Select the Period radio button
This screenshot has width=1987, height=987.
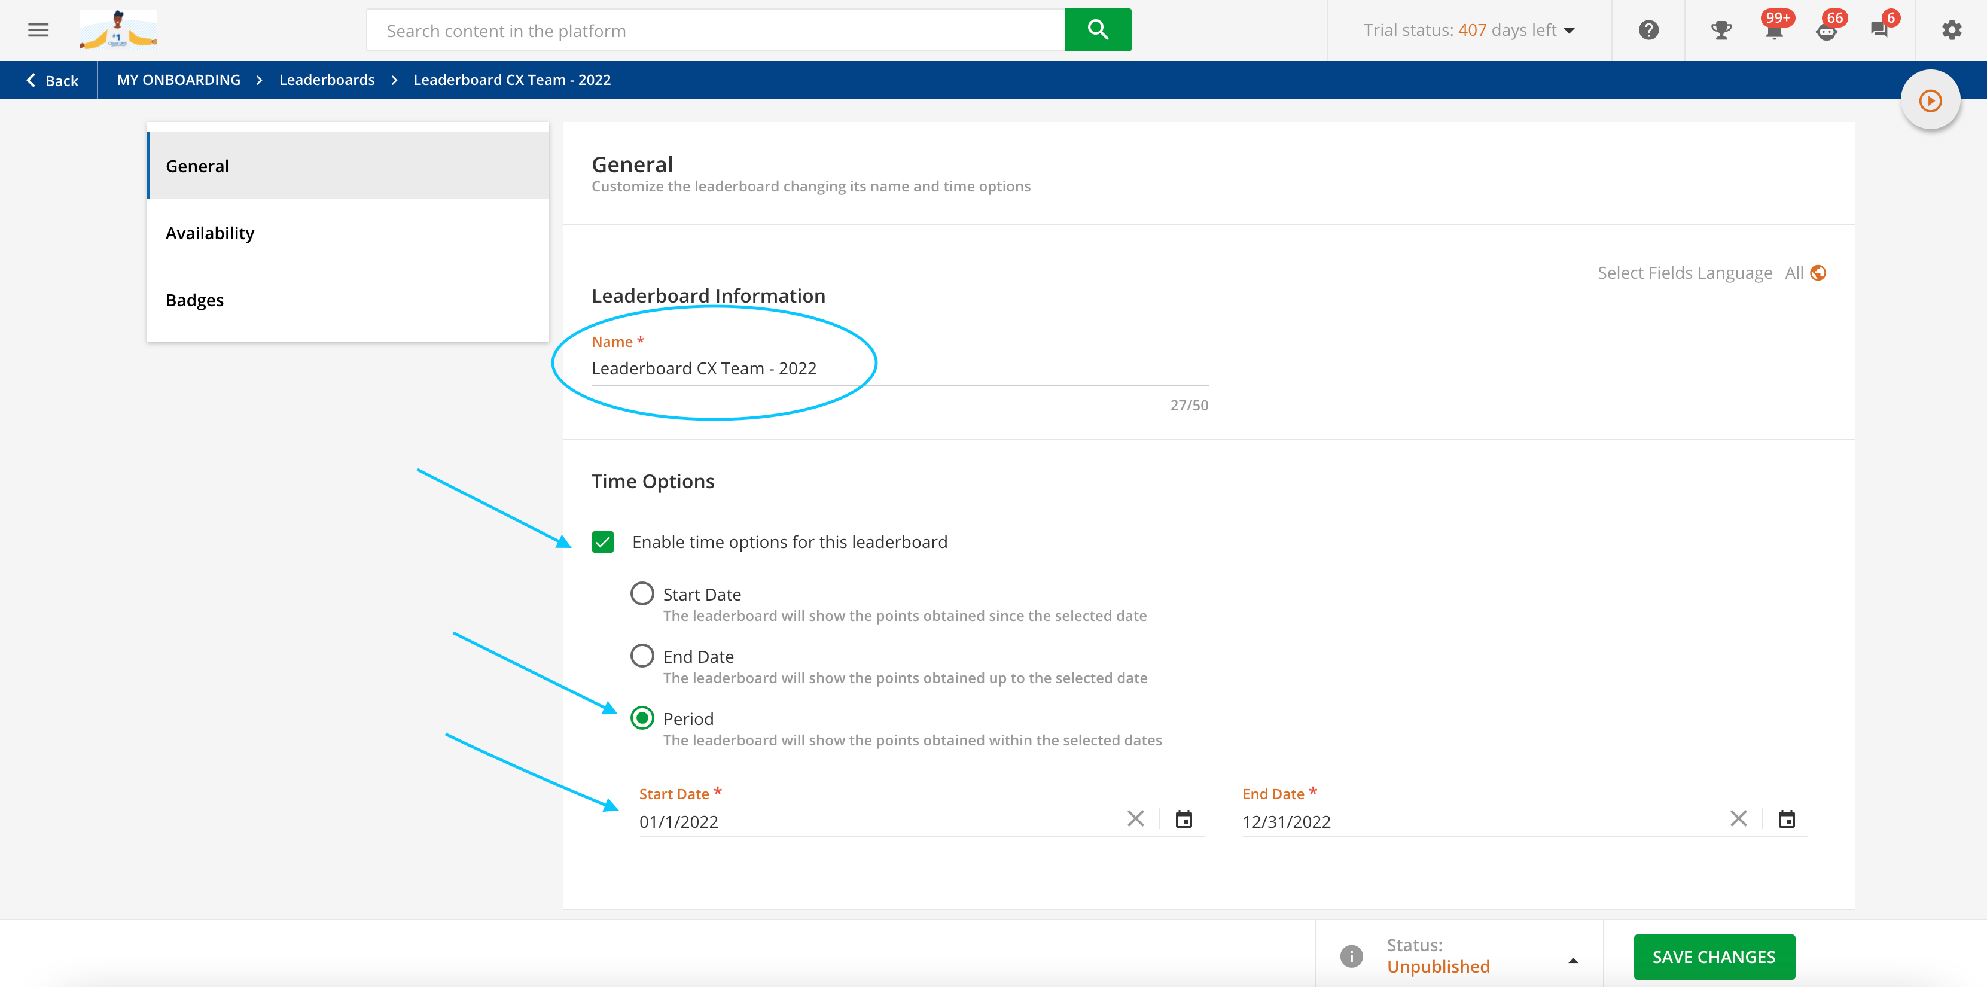pyautogui.click(x=642, y=718)
